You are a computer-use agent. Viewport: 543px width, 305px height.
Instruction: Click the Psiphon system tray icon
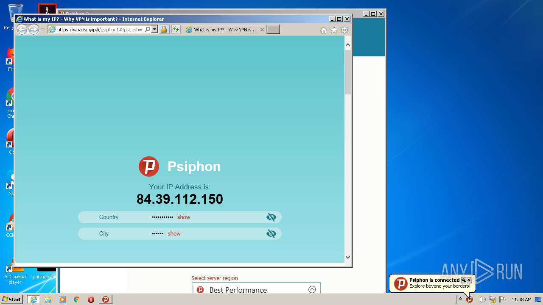point(470,299)
